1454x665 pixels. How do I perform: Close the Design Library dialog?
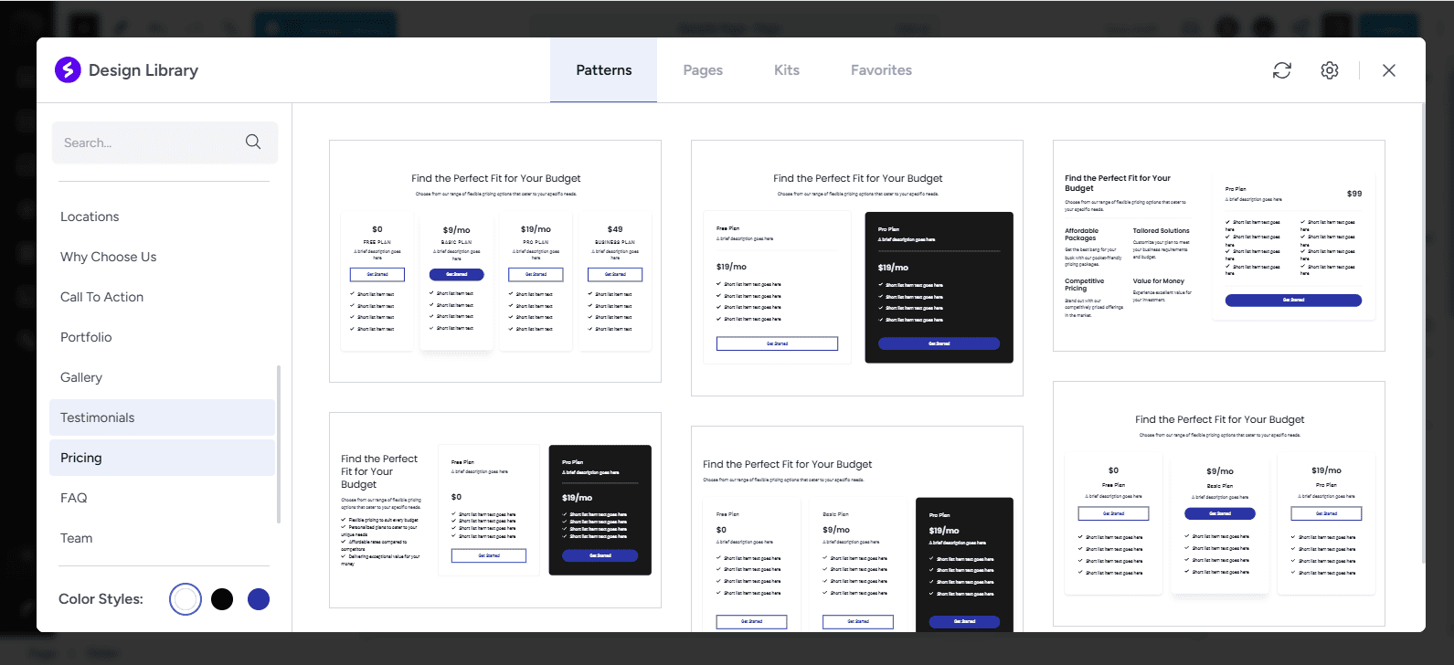point(1389,70)
